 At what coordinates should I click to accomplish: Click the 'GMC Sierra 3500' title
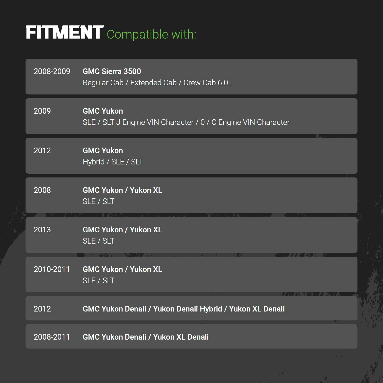tap(112, 71)
